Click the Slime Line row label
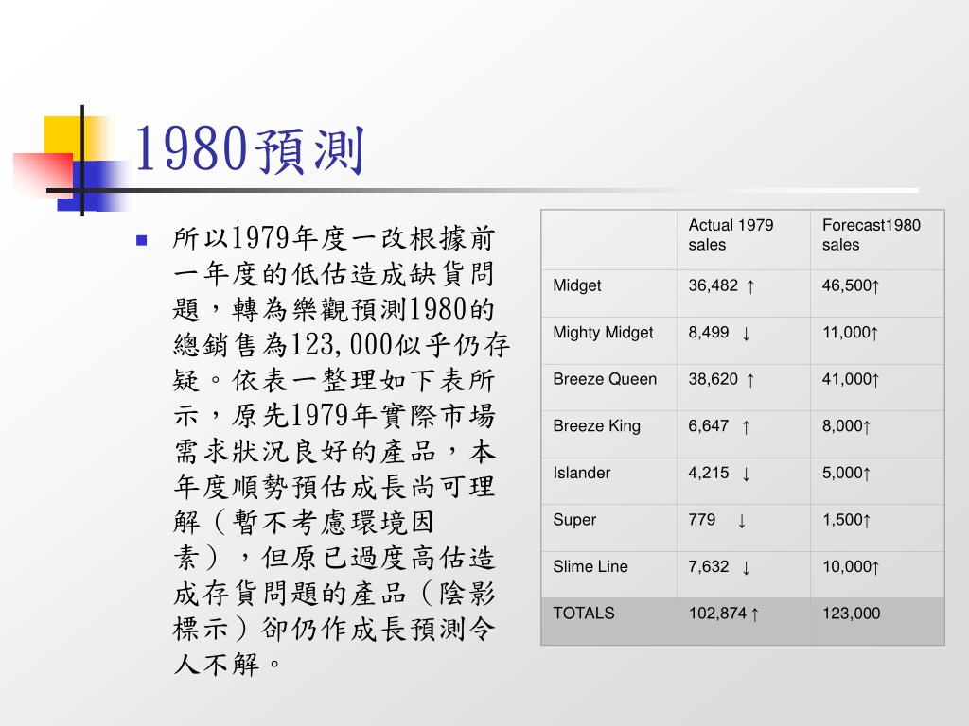969x726 pixels. click(x=590, y=567)
